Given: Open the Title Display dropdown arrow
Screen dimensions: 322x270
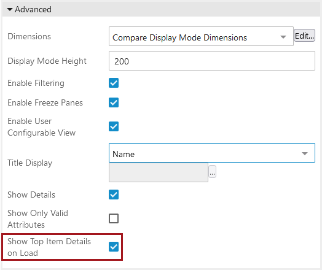Looking at the screenshot, I should tap(305, 153).
